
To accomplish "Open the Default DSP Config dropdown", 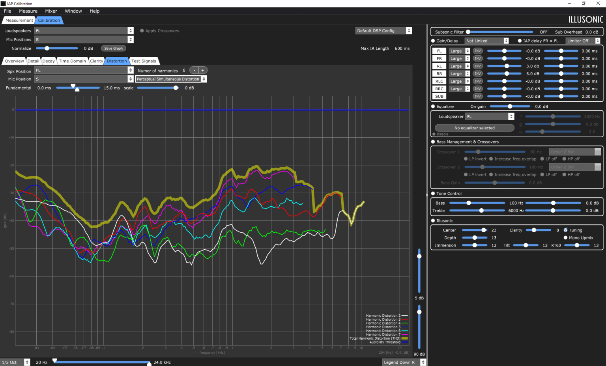I will point(383,31).
